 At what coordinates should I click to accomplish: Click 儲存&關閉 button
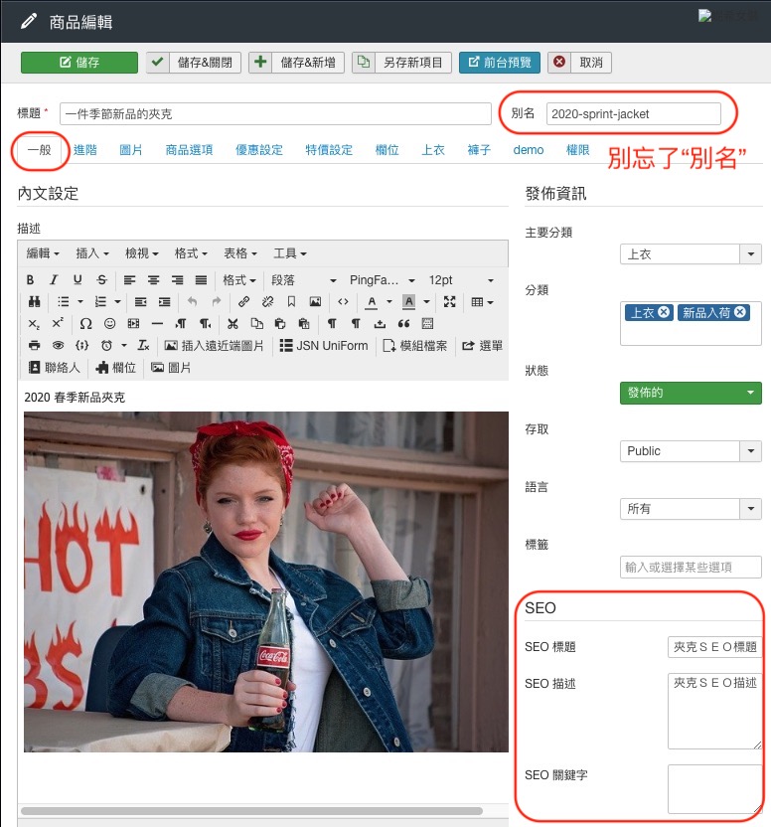pos(194,63)
